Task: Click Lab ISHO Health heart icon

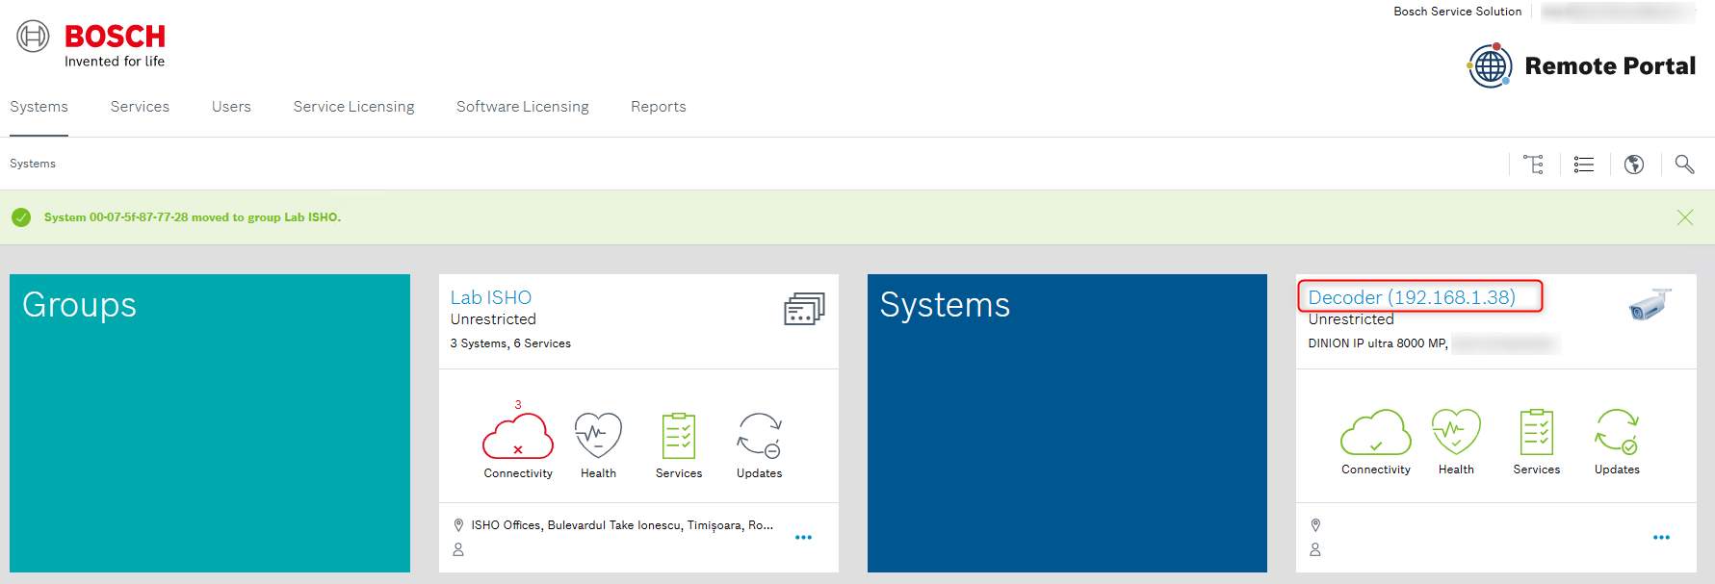Action: click(x=598, y=436)
